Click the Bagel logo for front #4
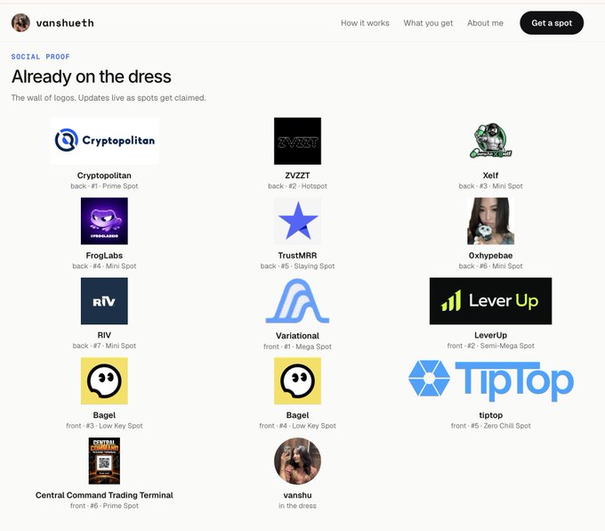Screen dimensions: 605x531 click(x=297, y=381)
